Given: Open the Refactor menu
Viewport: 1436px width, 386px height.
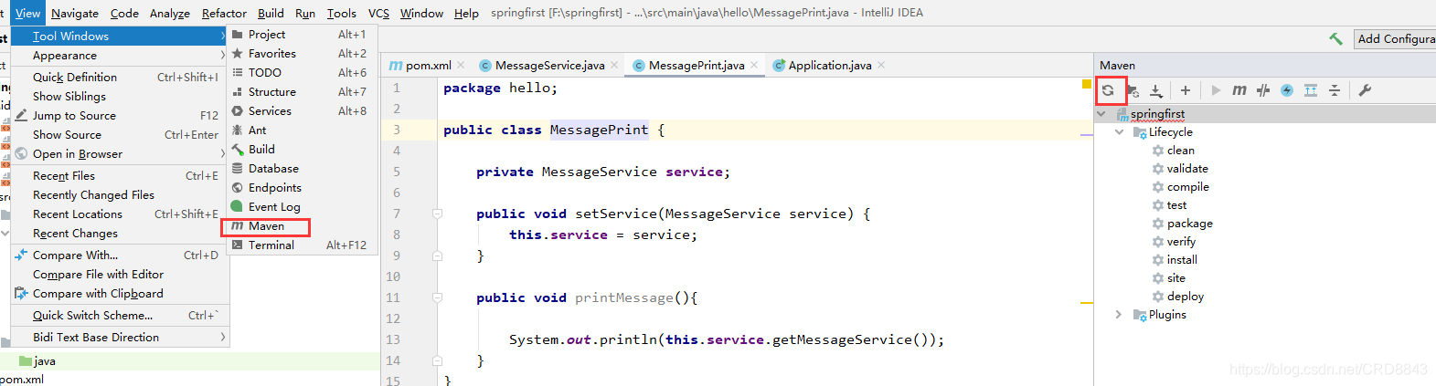Looking at the screenshot, I should (224, 13).
